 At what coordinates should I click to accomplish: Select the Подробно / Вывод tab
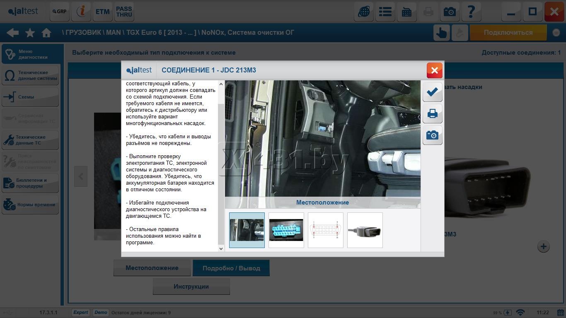231,268
